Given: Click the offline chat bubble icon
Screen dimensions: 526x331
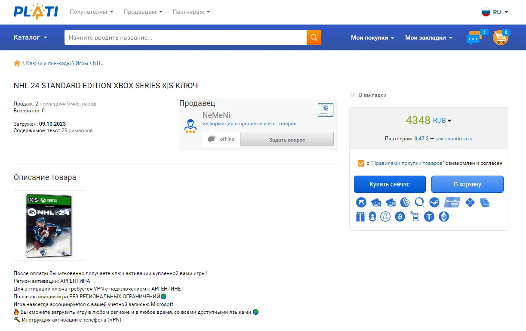Looking at the screenshot, I should 212,139.
